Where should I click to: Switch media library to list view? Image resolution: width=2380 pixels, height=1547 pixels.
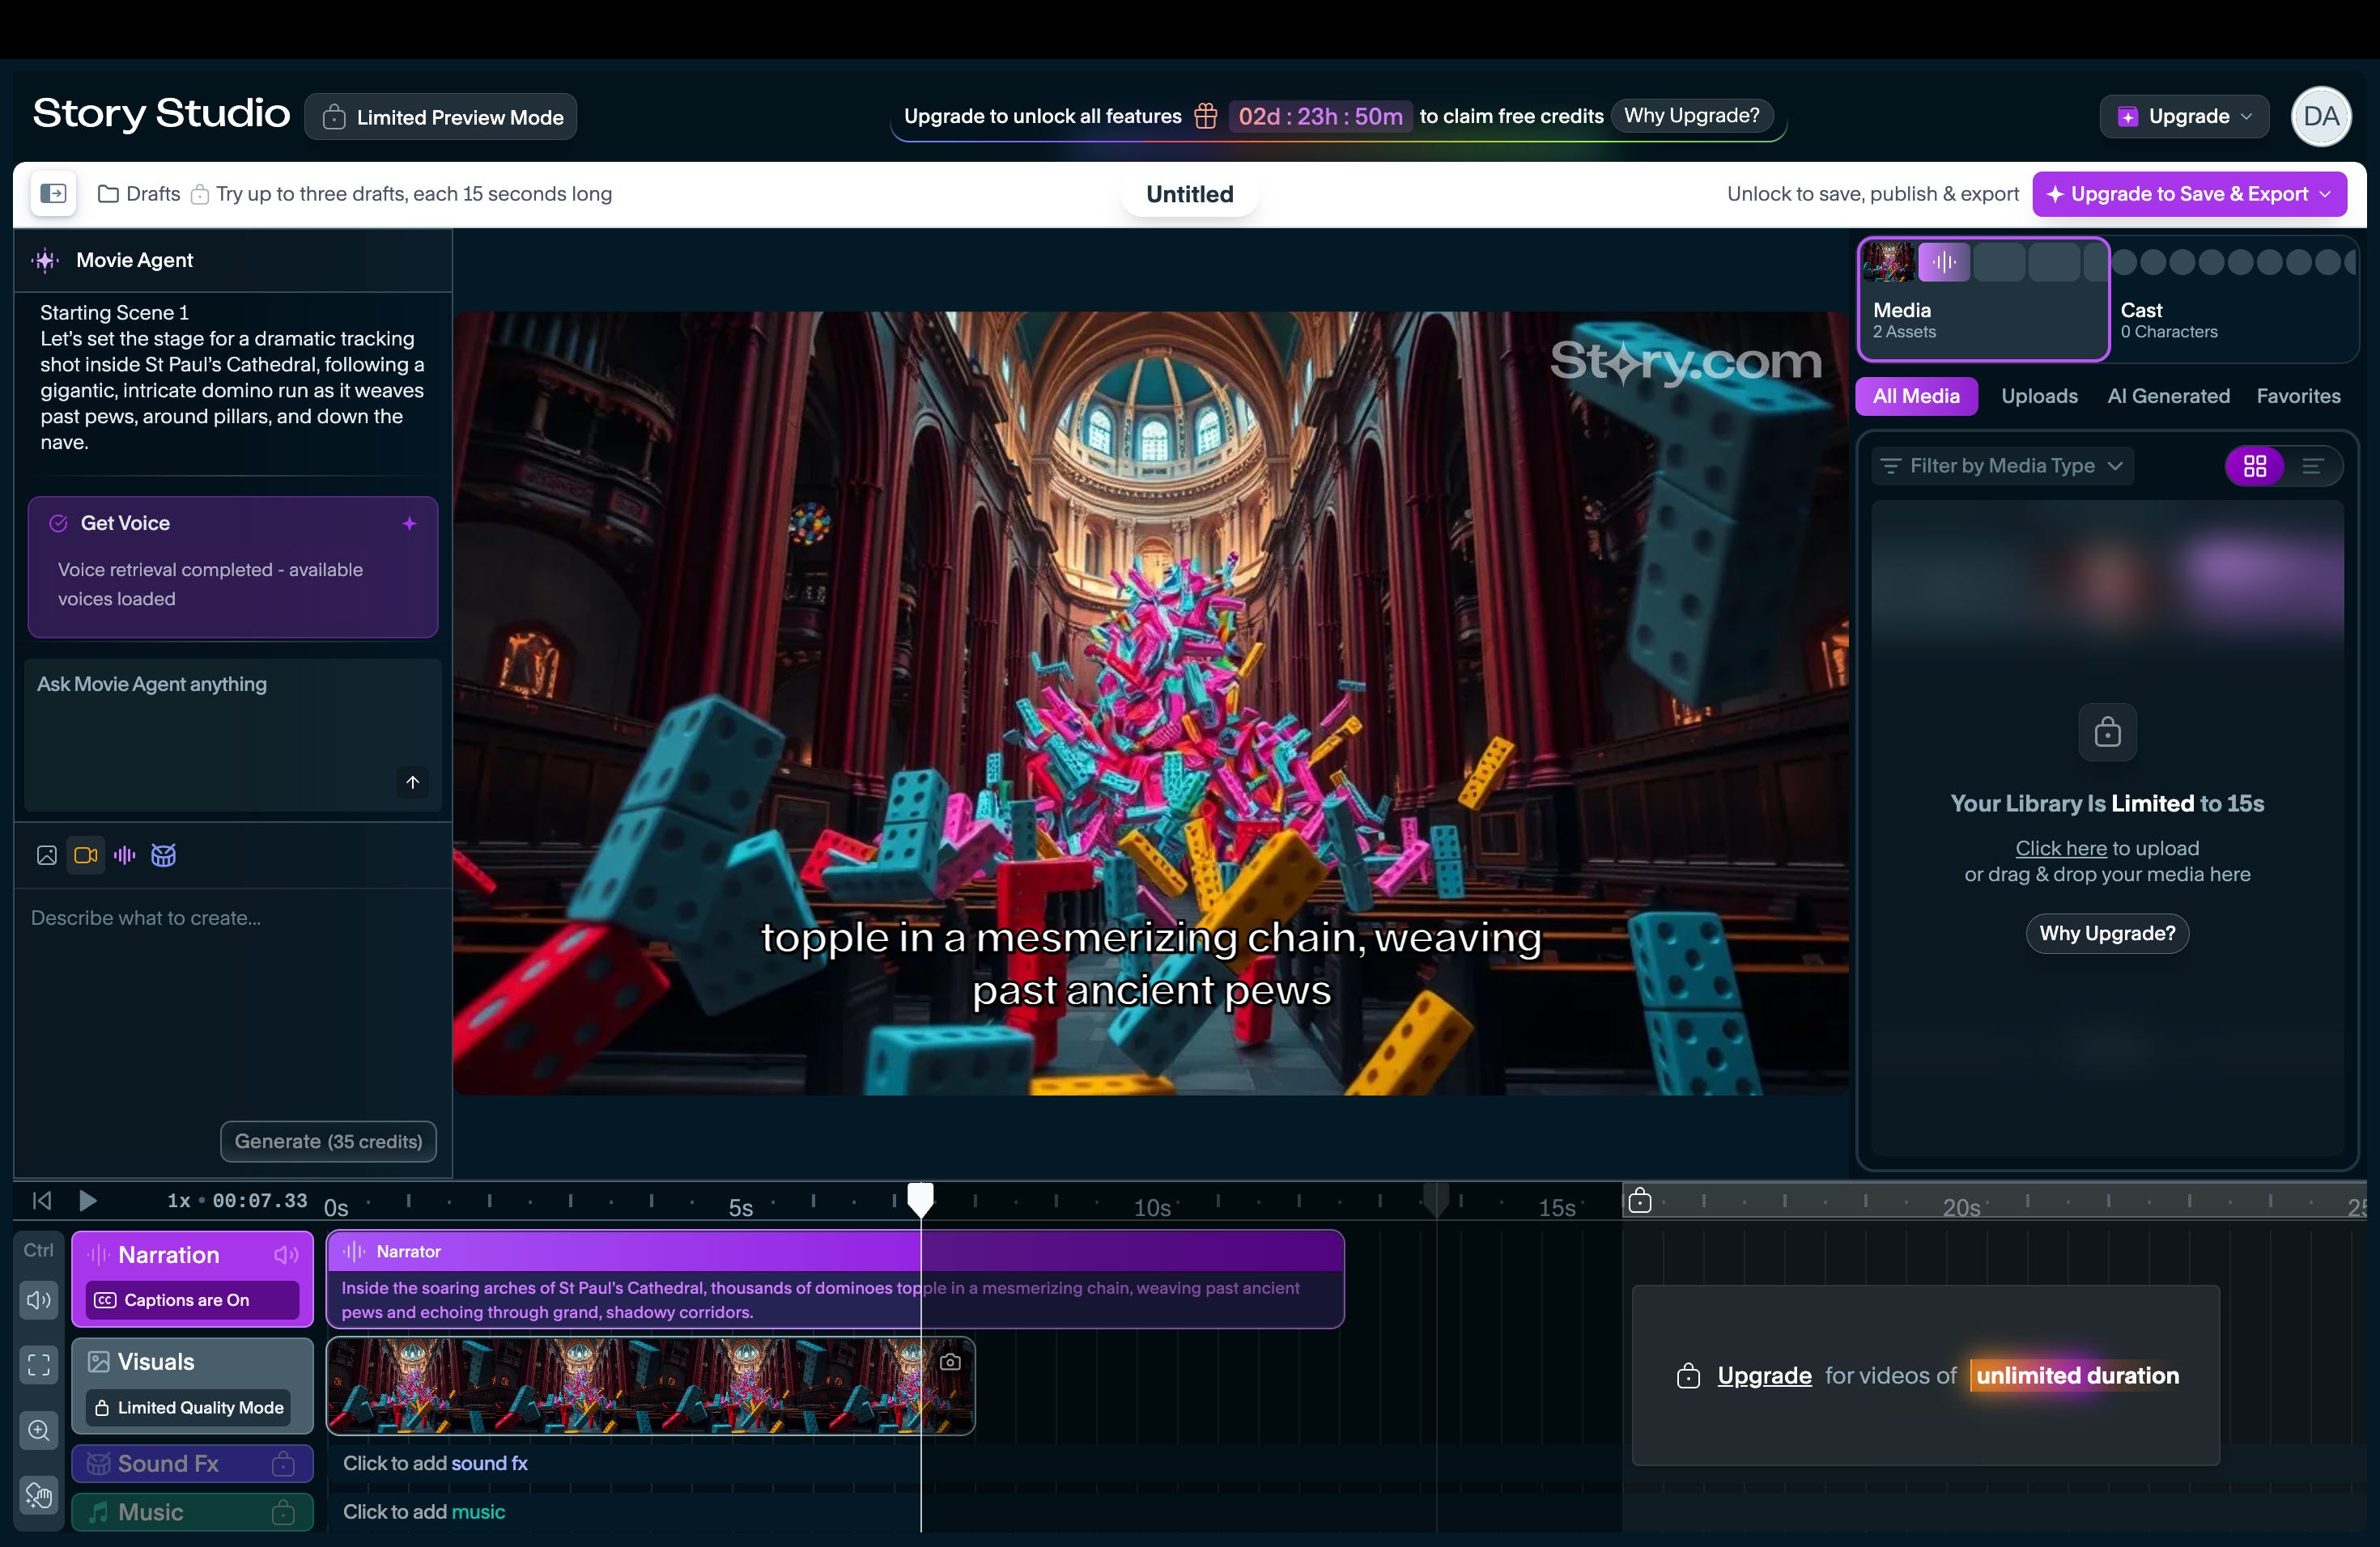tap(2312, 466)
